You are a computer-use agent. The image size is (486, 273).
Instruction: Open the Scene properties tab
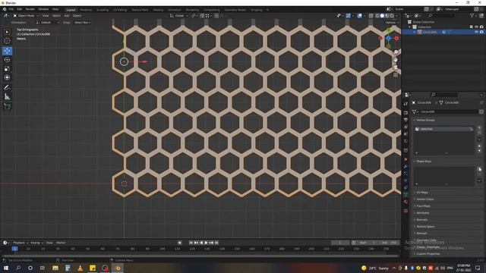[406, 134]
